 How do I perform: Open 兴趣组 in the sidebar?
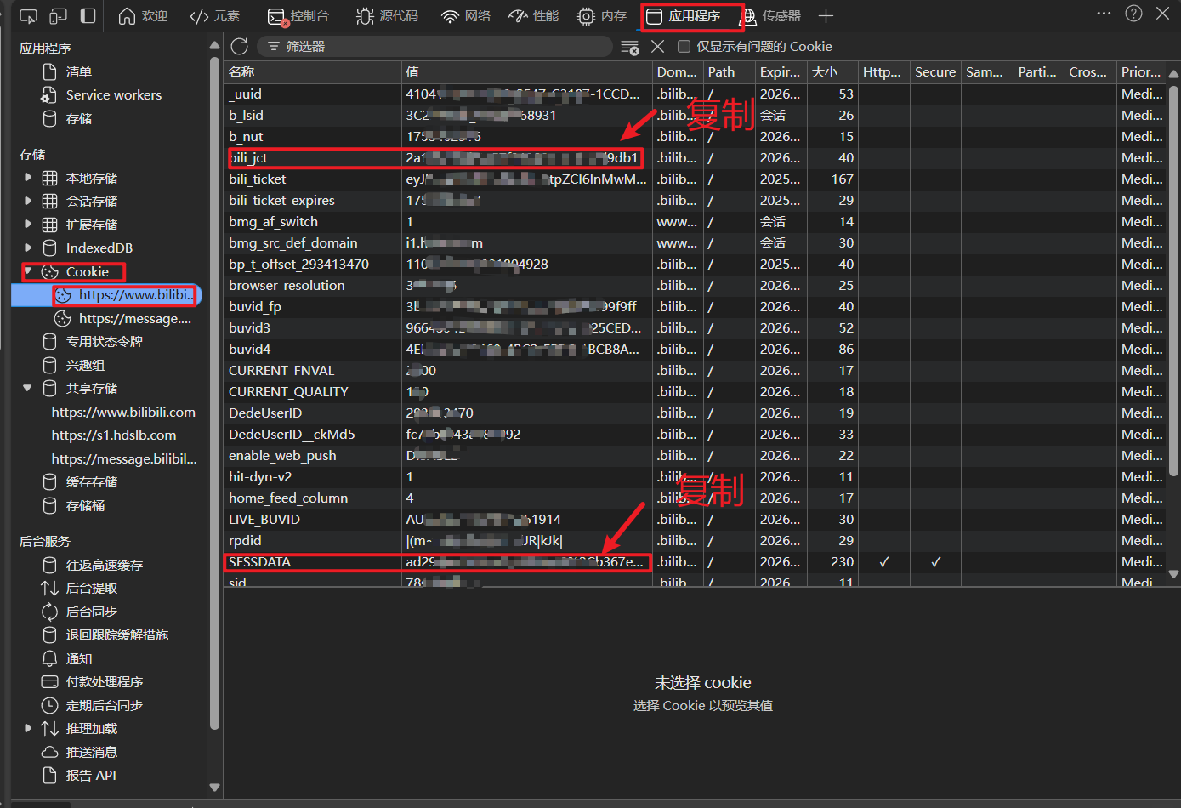point(85,366)
